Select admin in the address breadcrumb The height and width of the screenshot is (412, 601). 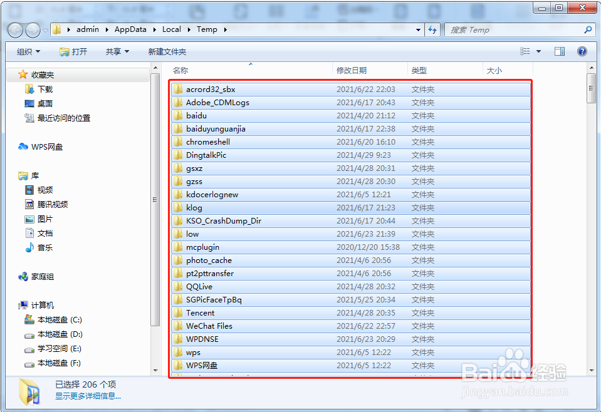pos(88,29)
